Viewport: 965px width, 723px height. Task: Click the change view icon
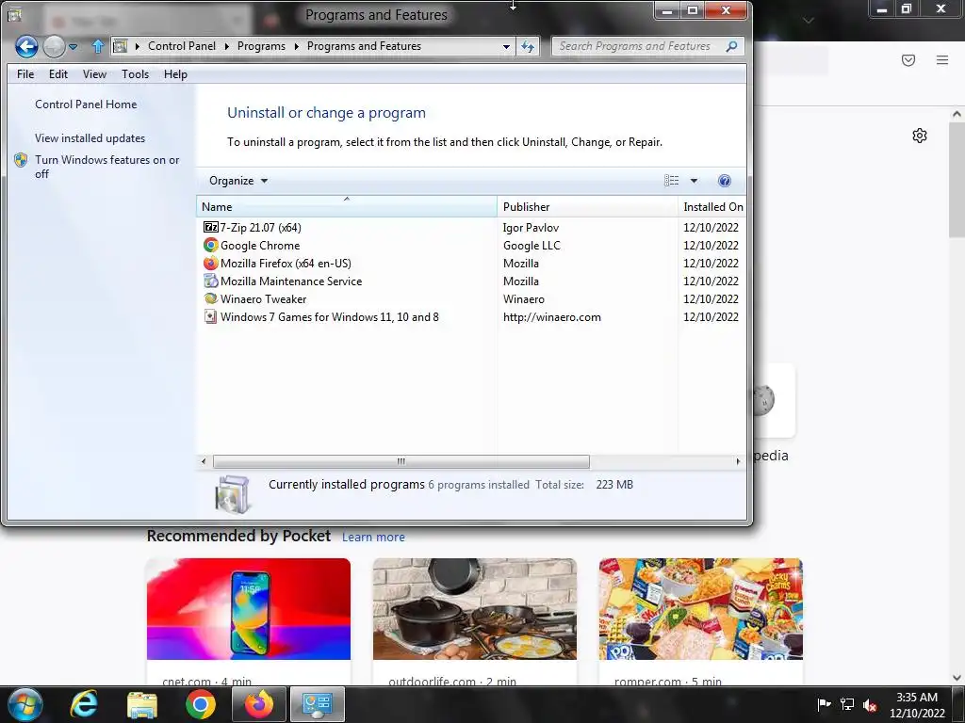(x=671, y=181)
